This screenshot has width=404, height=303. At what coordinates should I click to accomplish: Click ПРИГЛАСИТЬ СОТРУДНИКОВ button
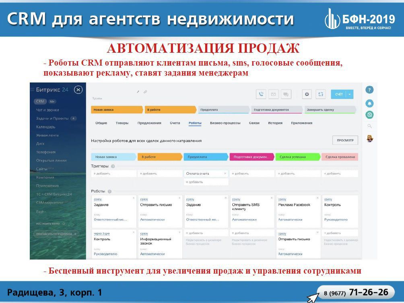(56, 234)
